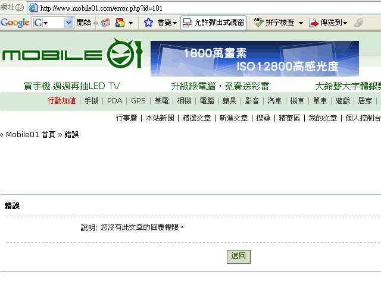Viewport: 381px width, 285px height.
Task: Open the Google search box dropdown arrow
Action: pyautogui.click(x=69, y=23)
